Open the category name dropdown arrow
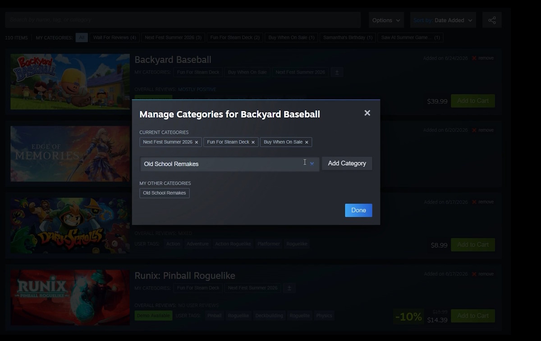The image size is (541, 341). 312,164
